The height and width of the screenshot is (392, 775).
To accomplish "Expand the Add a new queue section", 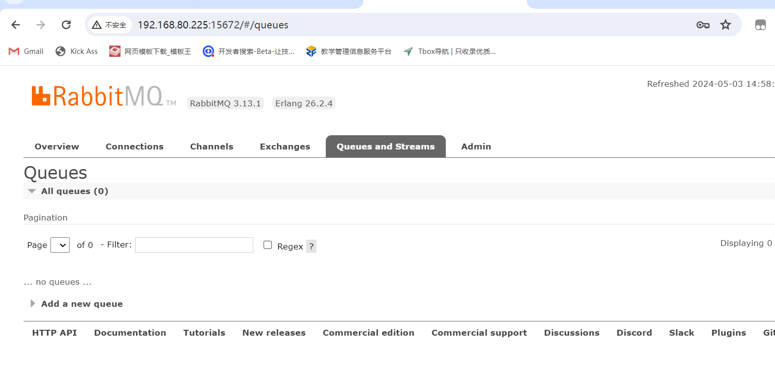I will pyautogui.click(x=81, y=304).
